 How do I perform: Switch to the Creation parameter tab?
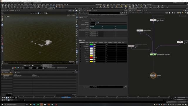point(85,17)
